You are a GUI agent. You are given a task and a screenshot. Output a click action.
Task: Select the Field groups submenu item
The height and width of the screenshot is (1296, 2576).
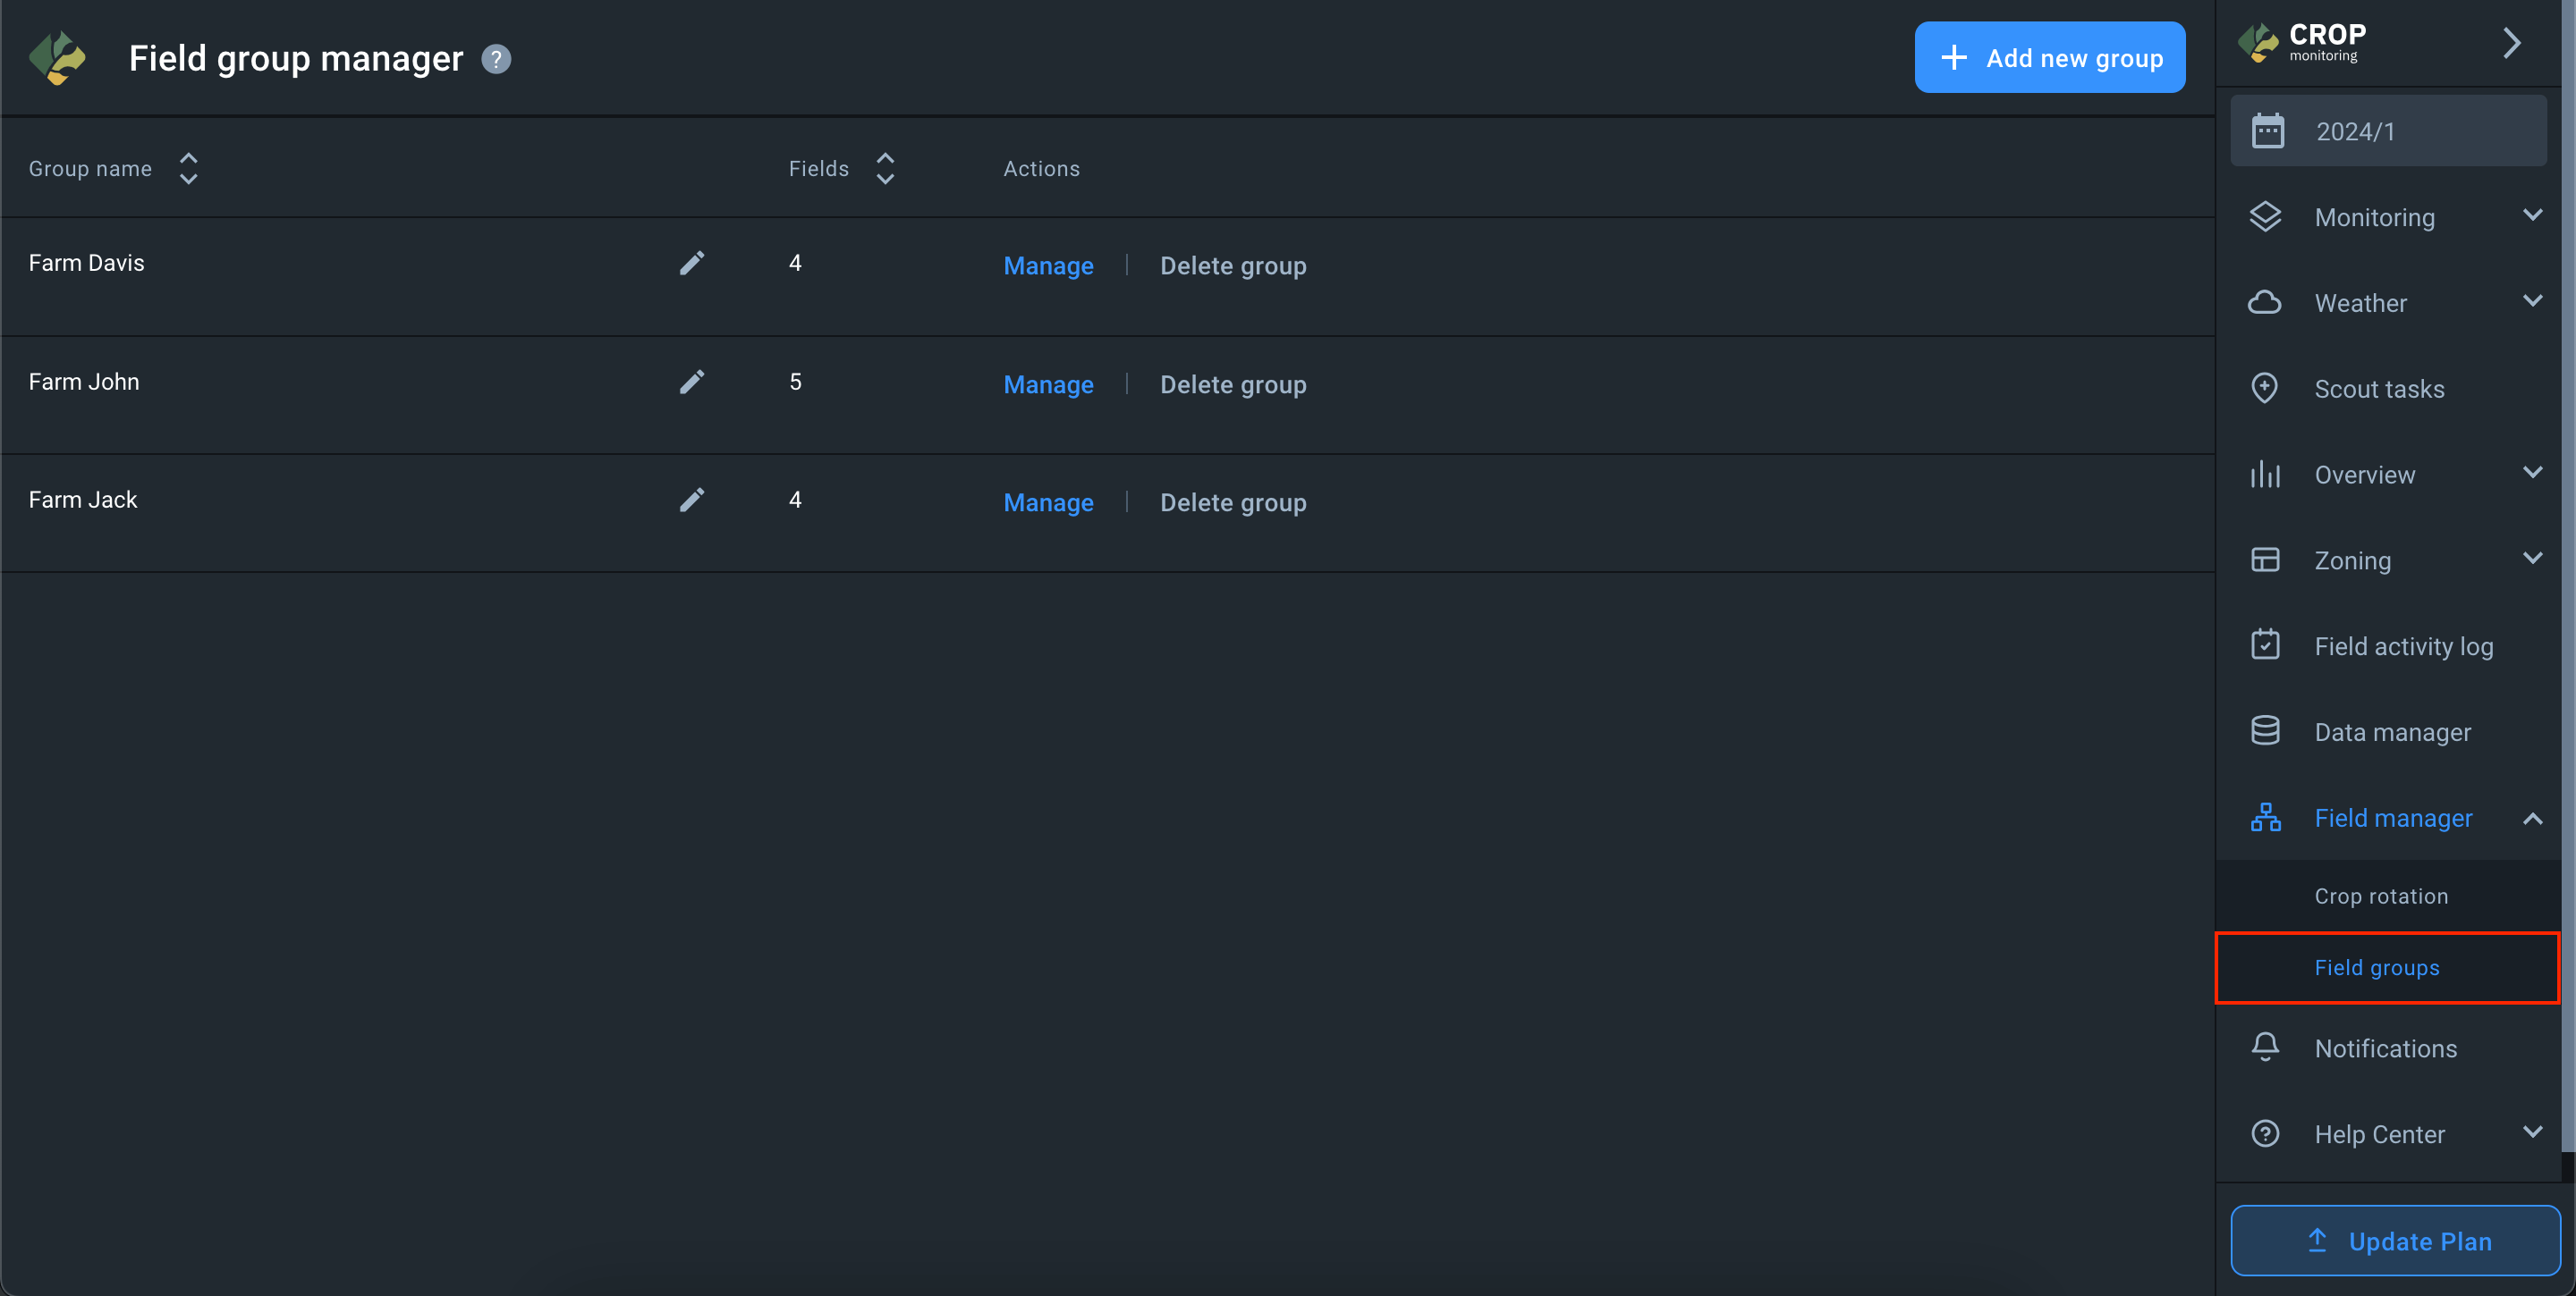click(2376, 967)
